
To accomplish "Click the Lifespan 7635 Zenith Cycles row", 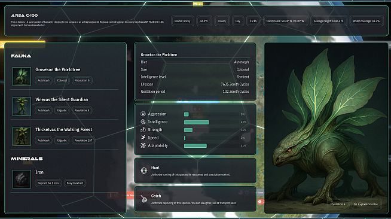I will 195,84.
